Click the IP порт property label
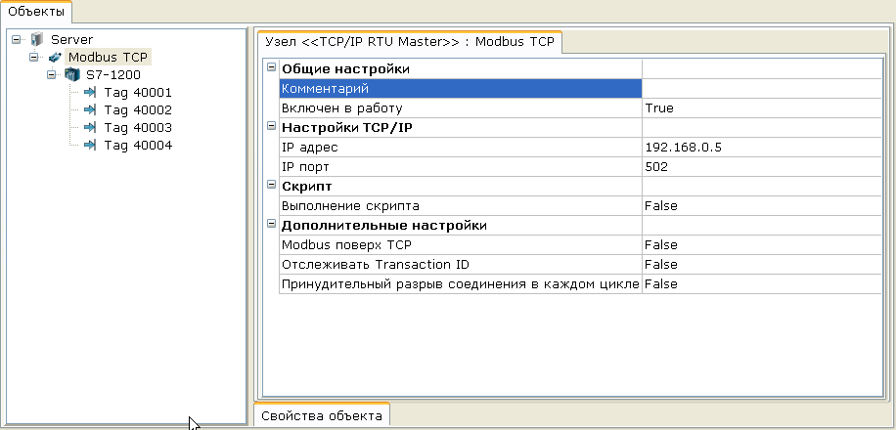This screenshot has height=430, width=896. click(x=305, y=167)
